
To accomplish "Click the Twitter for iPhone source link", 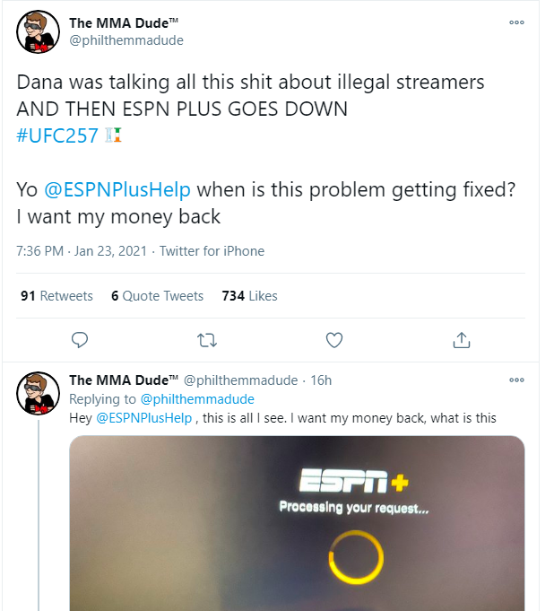I will coord(212,251).
